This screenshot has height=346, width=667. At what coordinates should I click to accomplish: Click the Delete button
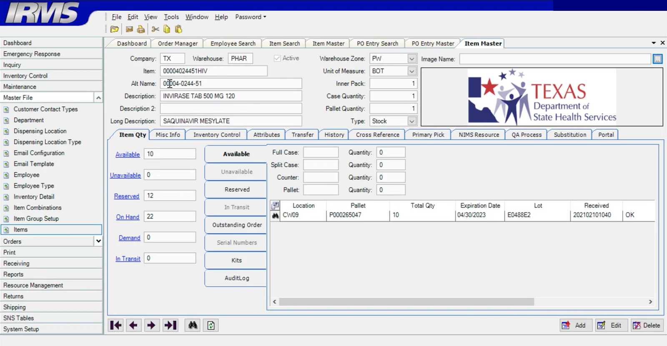click(x=647, y=325)
